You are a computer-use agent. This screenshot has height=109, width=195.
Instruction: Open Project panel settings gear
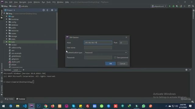pyautogui.click(x=52, y=10)
